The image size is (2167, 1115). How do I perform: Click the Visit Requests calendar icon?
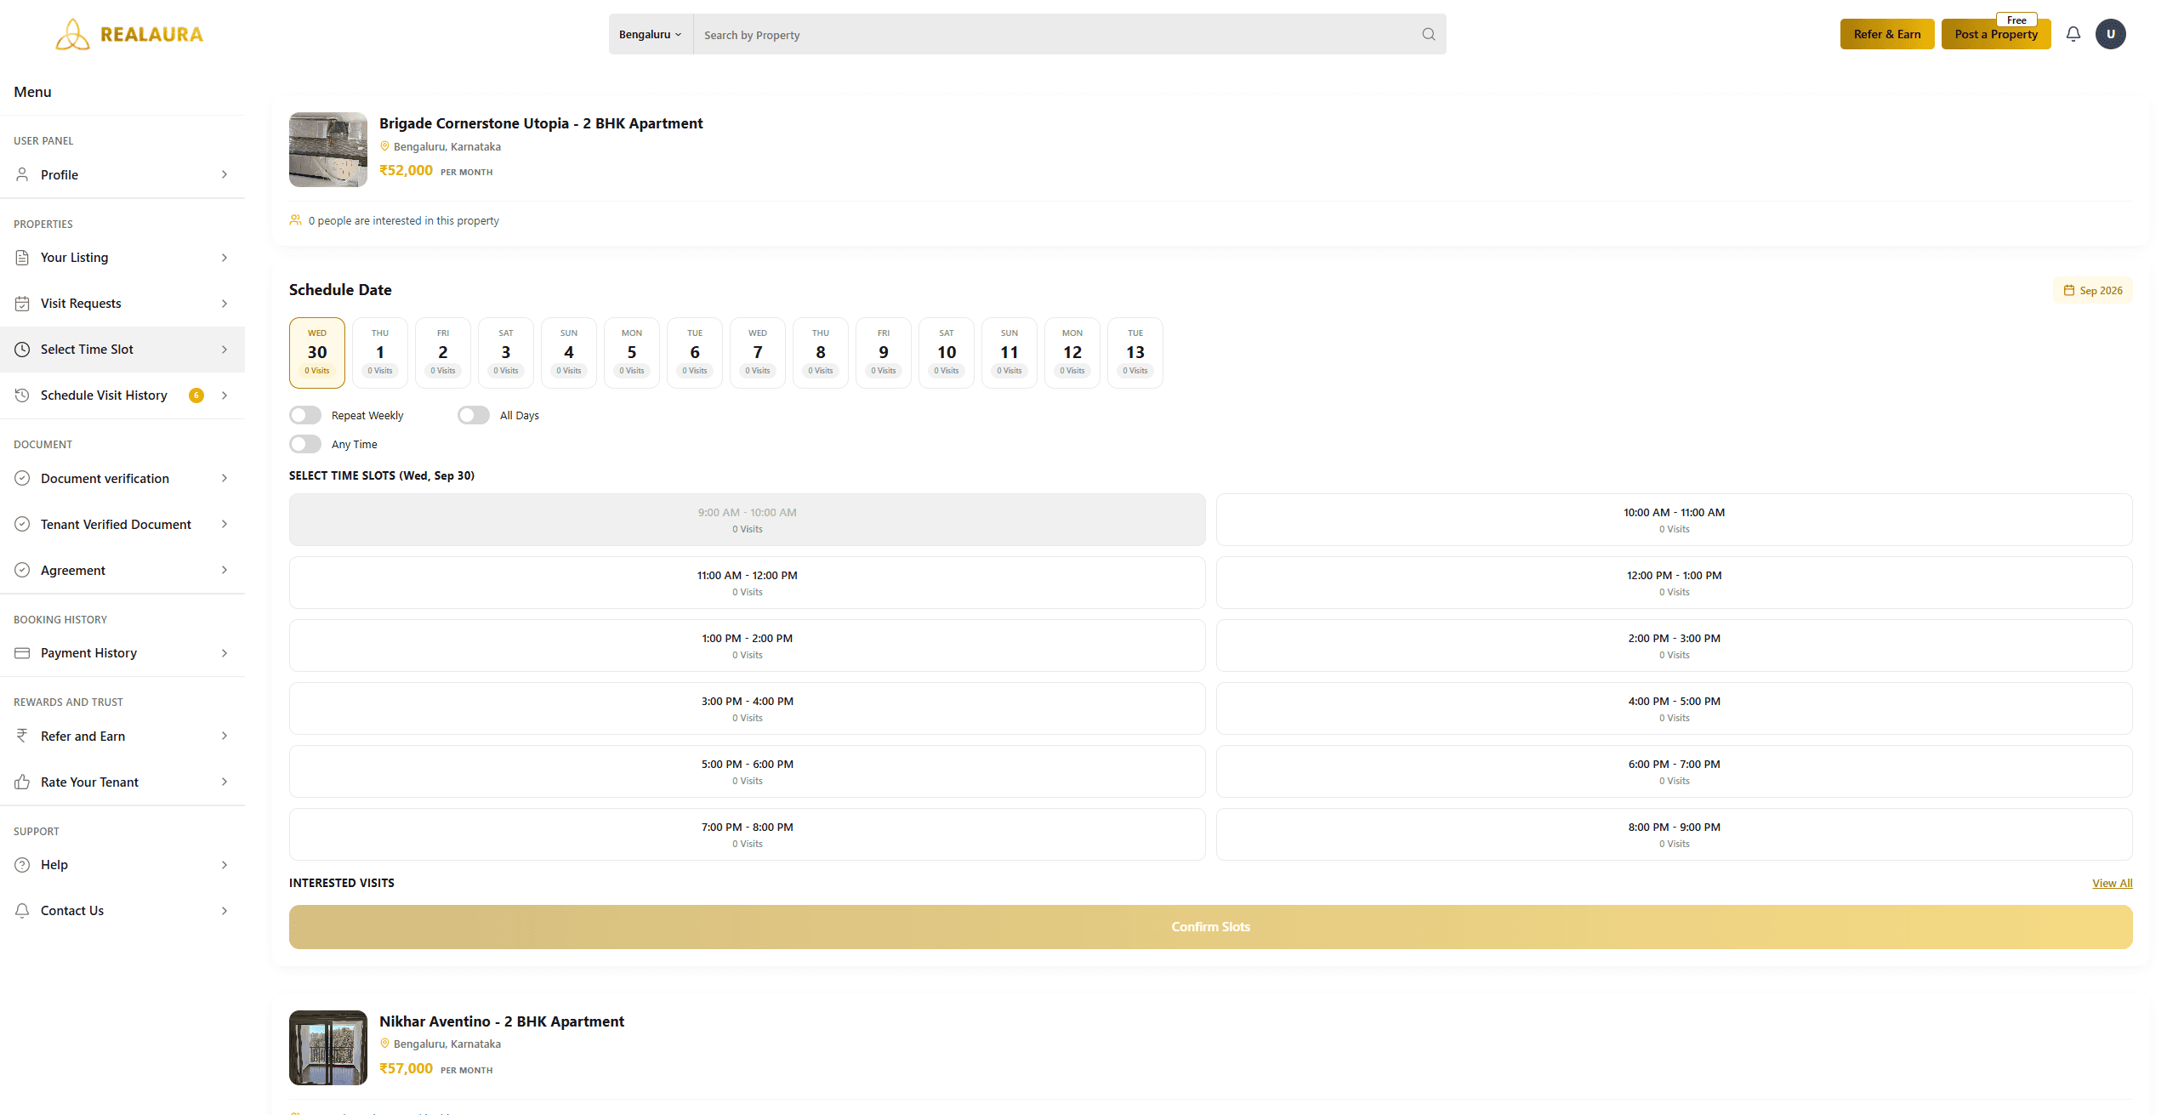tap(22, 304)
